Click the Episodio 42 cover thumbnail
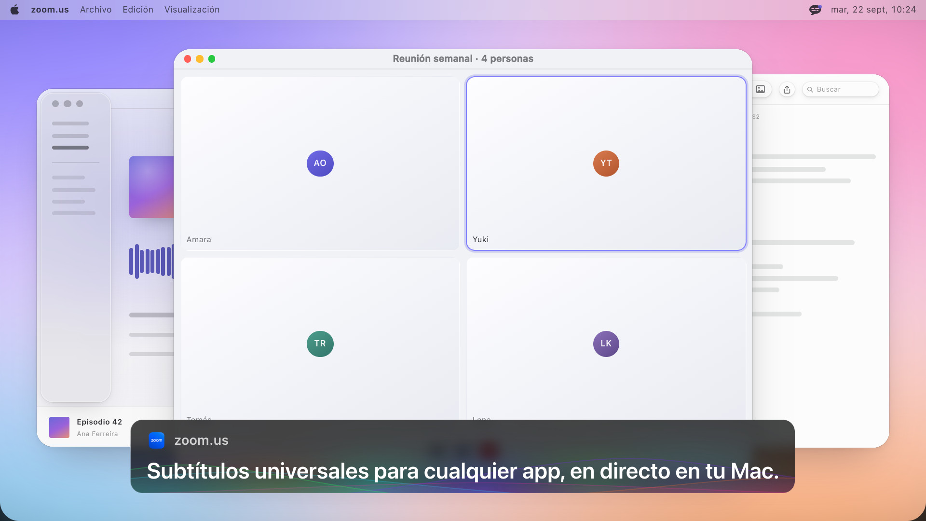 point(59,427)
